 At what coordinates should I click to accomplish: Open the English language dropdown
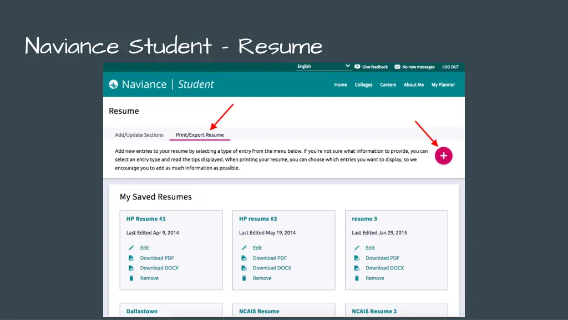pyautogui.click(x=323, y=67)
